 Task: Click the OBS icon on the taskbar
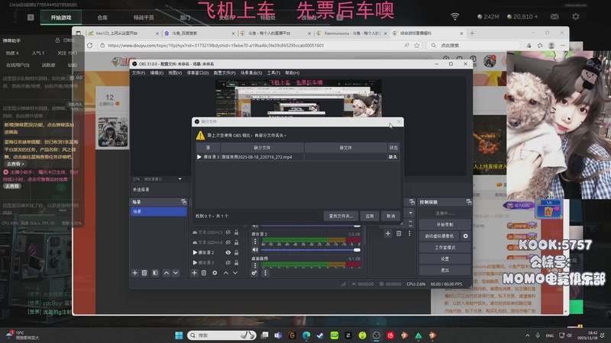(x=377, y=335)
